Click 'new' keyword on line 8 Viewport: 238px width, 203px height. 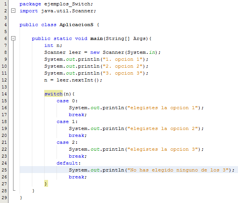[x=95, y=52]
